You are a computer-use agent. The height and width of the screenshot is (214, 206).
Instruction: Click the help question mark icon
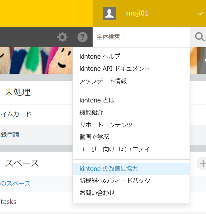83,37
